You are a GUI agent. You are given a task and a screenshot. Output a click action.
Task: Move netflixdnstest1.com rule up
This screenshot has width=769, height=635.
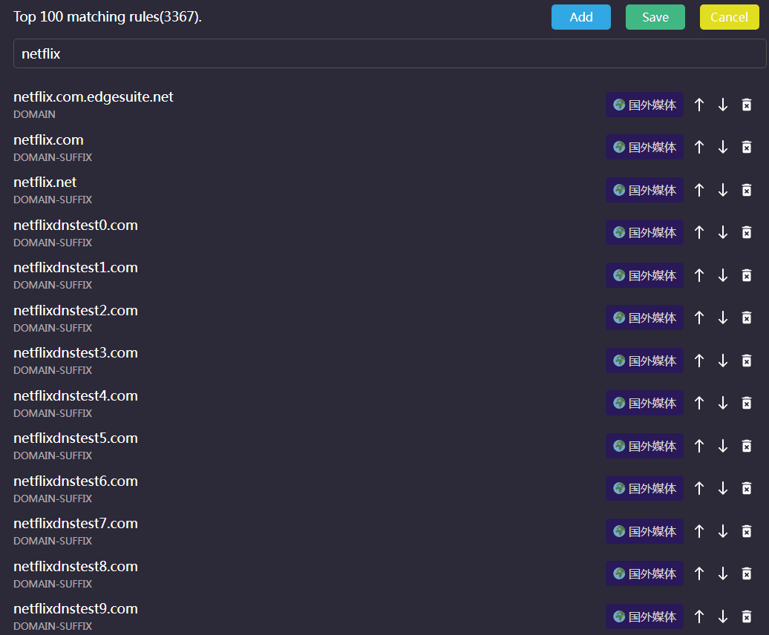(699, 275)
